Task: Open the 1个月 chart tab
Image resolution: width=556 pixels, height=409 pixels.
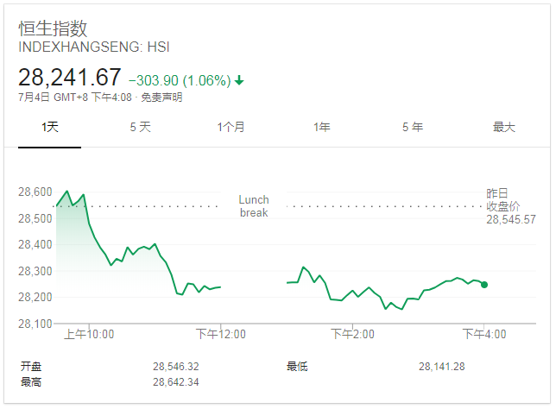Action: [231, 127]
